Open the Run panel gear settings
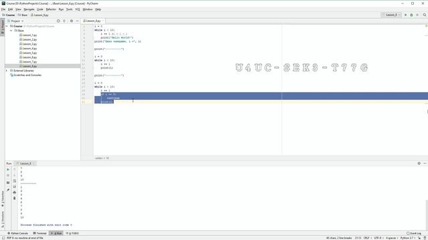Image resolution: width=428 pixels, height=240 pixels. pos(419,163)
